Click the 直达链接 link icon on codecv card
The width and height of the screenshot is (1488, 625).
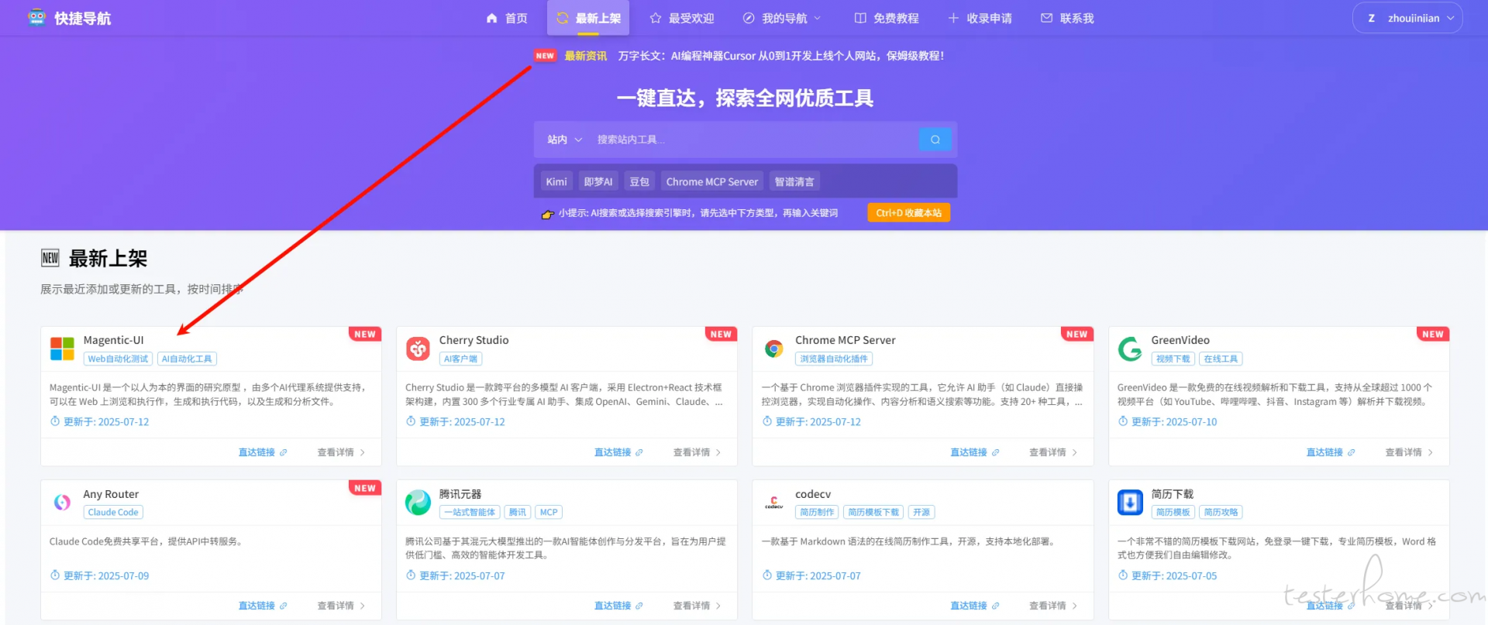click(x=995, y=606)
